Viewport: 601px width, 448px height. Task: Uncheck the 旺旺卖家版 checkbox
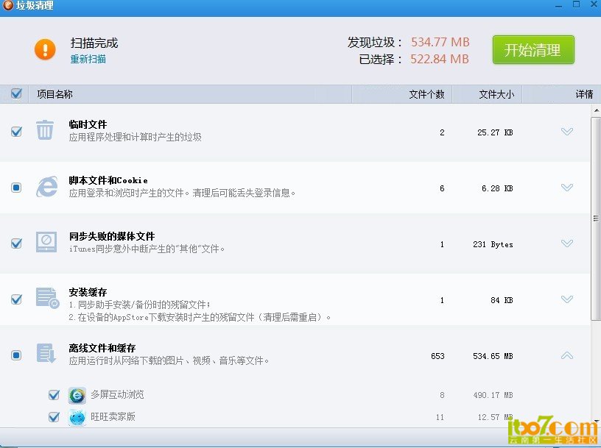click(x=54, y=417)
